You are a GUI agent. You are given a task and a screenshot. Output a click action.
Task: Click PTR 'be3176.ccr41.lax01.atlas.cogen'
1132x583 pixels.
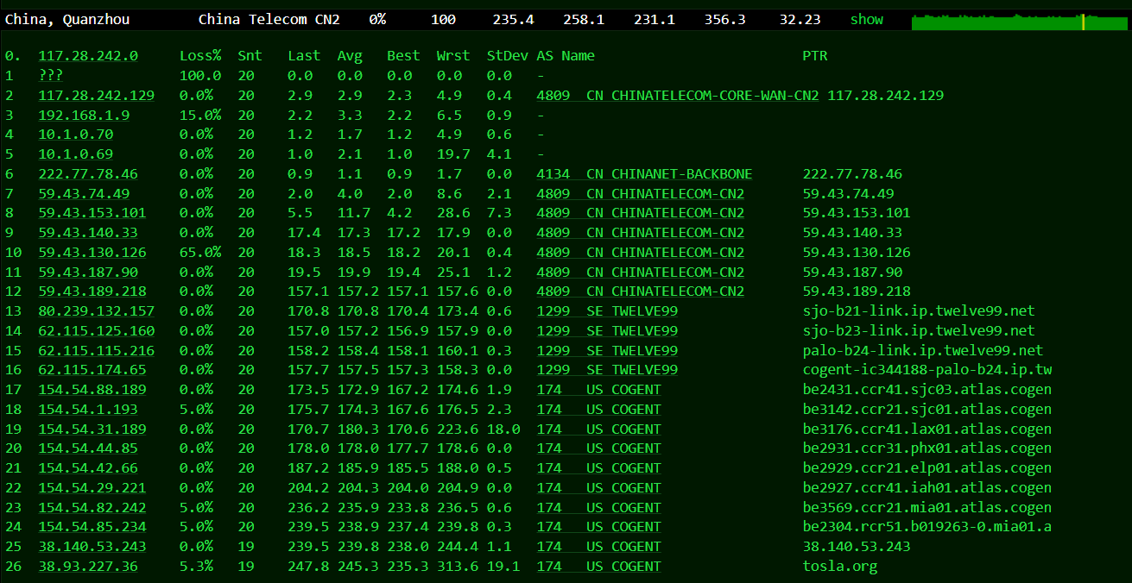pyautogui.click(x=927, y=429)
